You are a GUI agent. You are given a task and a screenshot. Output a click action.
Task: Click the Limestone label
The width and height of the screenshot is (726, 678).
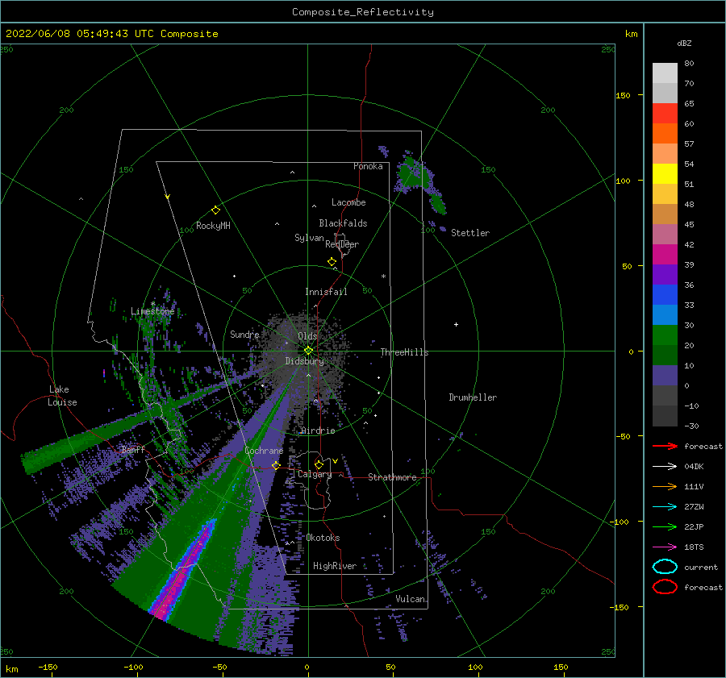[x=152, y=311]
